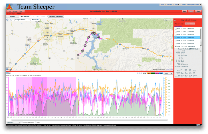
Task: Enable the Zoom checkbox below the graph
Action: click(x=36, y=122)
